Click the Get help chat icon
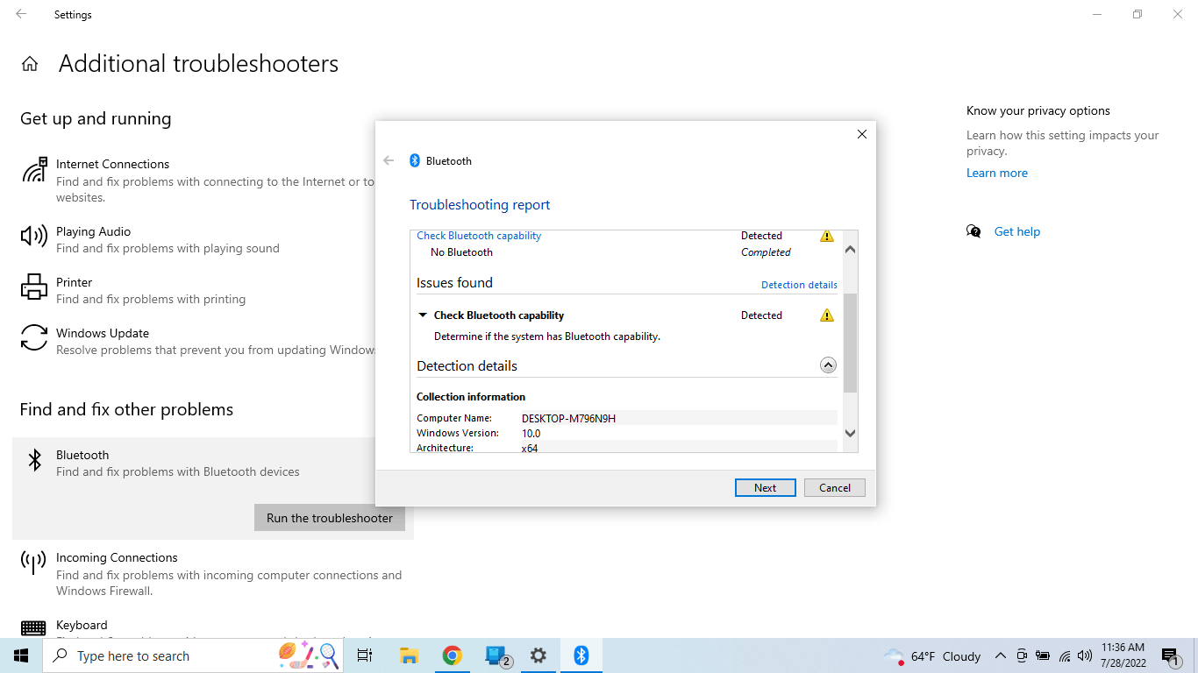 (974, 230)
